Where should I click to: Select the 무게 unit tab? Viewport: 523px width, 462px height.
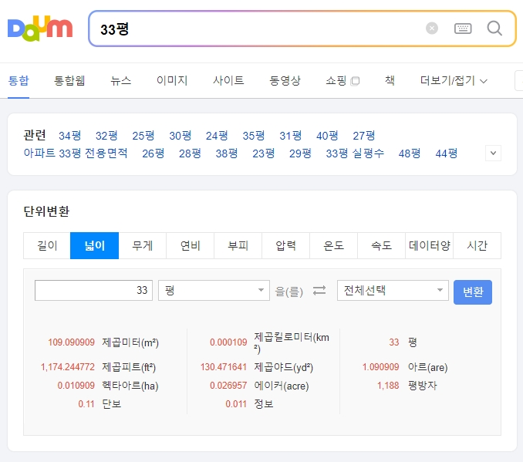[143, 245]
